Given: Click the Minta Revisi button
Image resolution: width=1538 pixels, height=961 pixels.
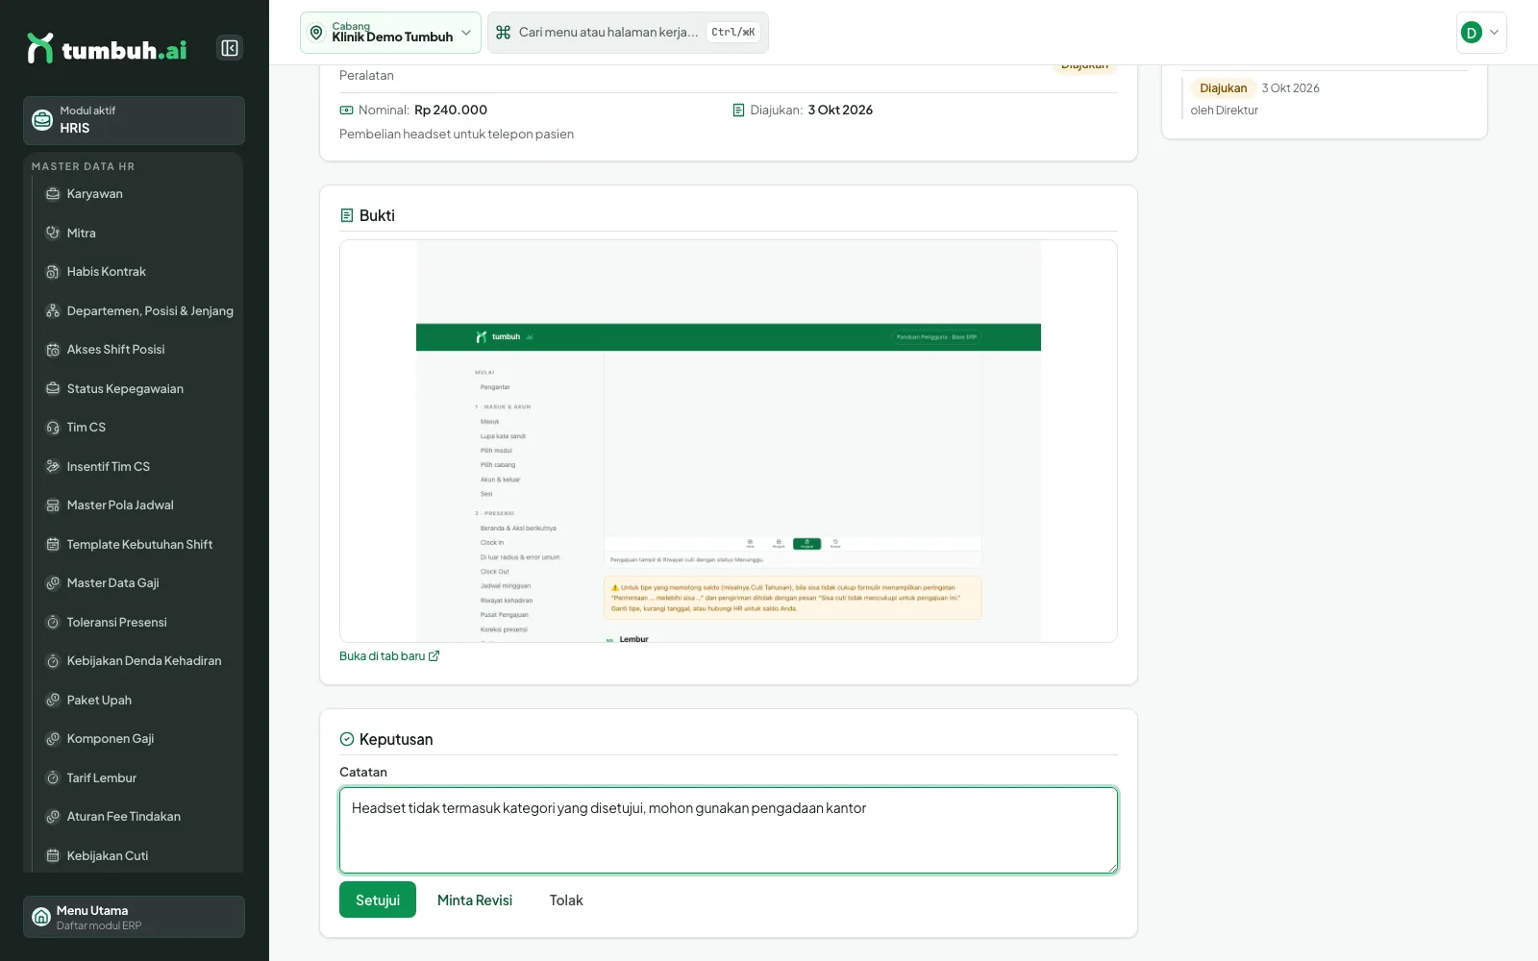Looking at the screenshot, I should tap(475, 900).
